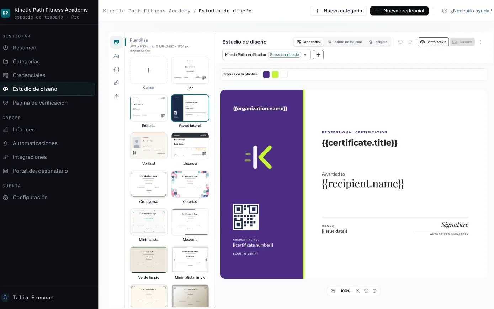Choose the Liso template thumbnail
This screenshot has height=309, width=494.
[190, 70]
